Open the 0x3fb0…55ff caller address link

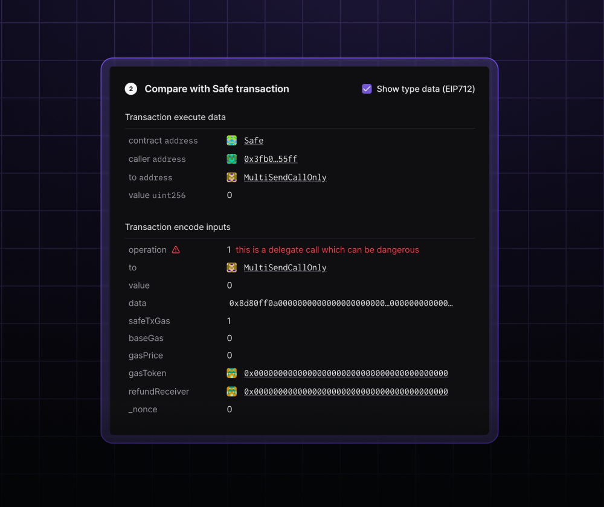tap(271, 159)
